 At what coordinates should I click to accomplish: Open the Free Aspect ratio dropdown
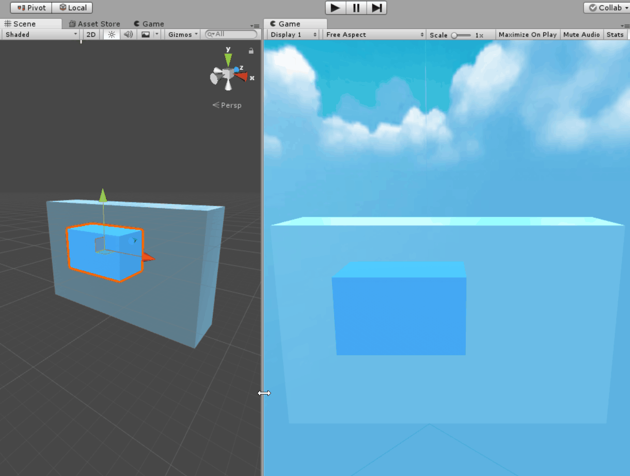pyautogui.click(x=374, y=35)
